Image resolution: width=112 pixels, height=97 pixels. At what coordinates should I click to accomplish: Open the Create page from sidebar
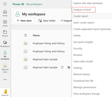point(5,23)
